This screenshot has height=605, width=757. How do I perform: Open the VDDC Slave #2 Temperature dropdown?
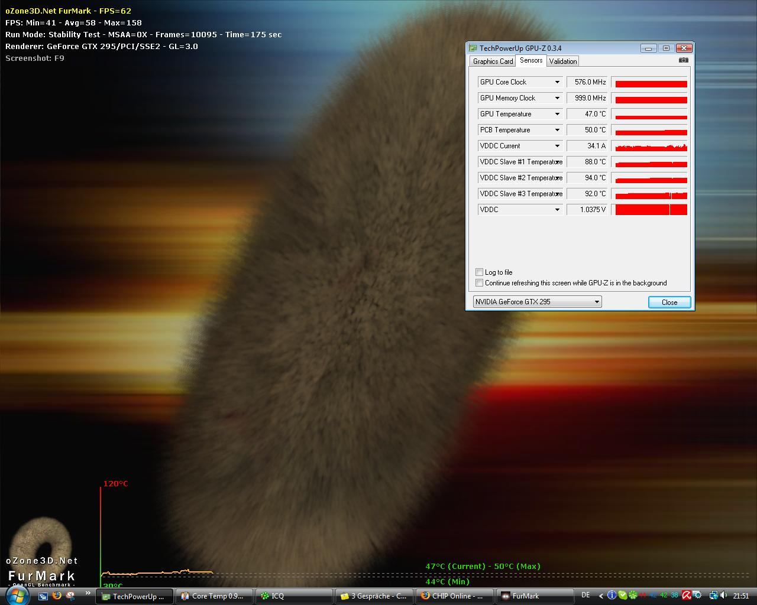[520, 178]
